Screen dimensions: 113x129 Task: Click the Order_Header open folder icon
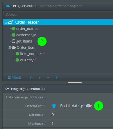(x=10, y=22)
